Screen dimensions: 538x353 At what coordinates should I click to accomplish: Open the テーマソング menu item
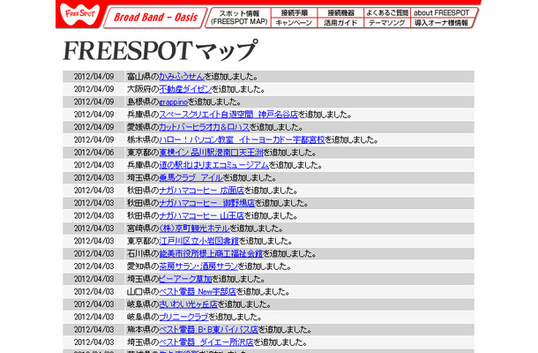tap(387, 23)
